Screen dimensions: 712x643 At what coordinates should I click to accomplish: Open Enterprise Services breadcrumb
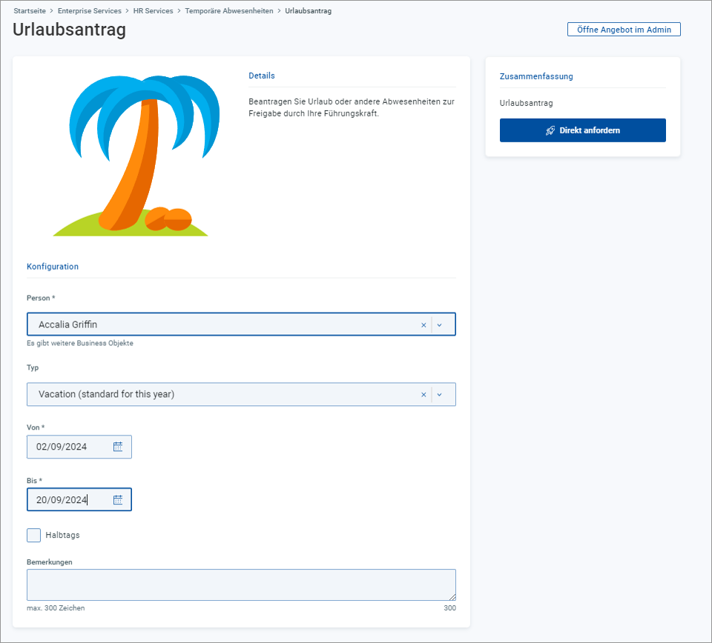(90, 11)
